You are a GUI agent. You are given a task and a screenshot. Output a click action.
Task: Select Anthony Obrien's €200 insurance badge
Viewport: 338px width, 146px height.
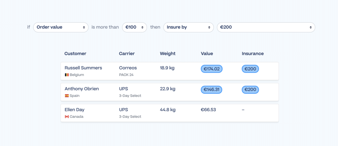click(x=250, y=90)
